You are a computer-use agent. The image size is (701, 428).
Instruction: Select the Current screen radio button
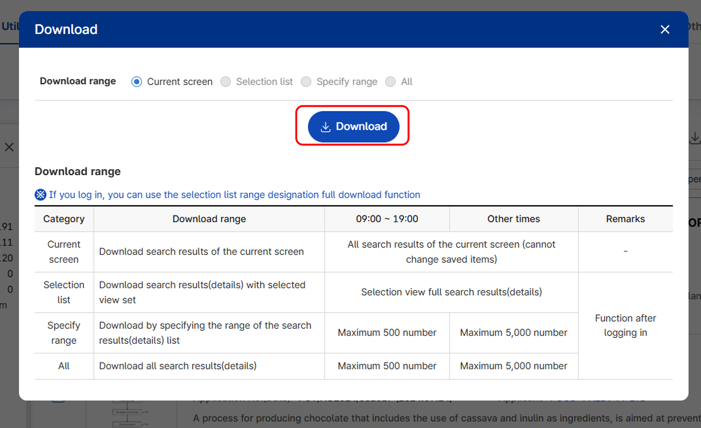[x=137, y=82]
